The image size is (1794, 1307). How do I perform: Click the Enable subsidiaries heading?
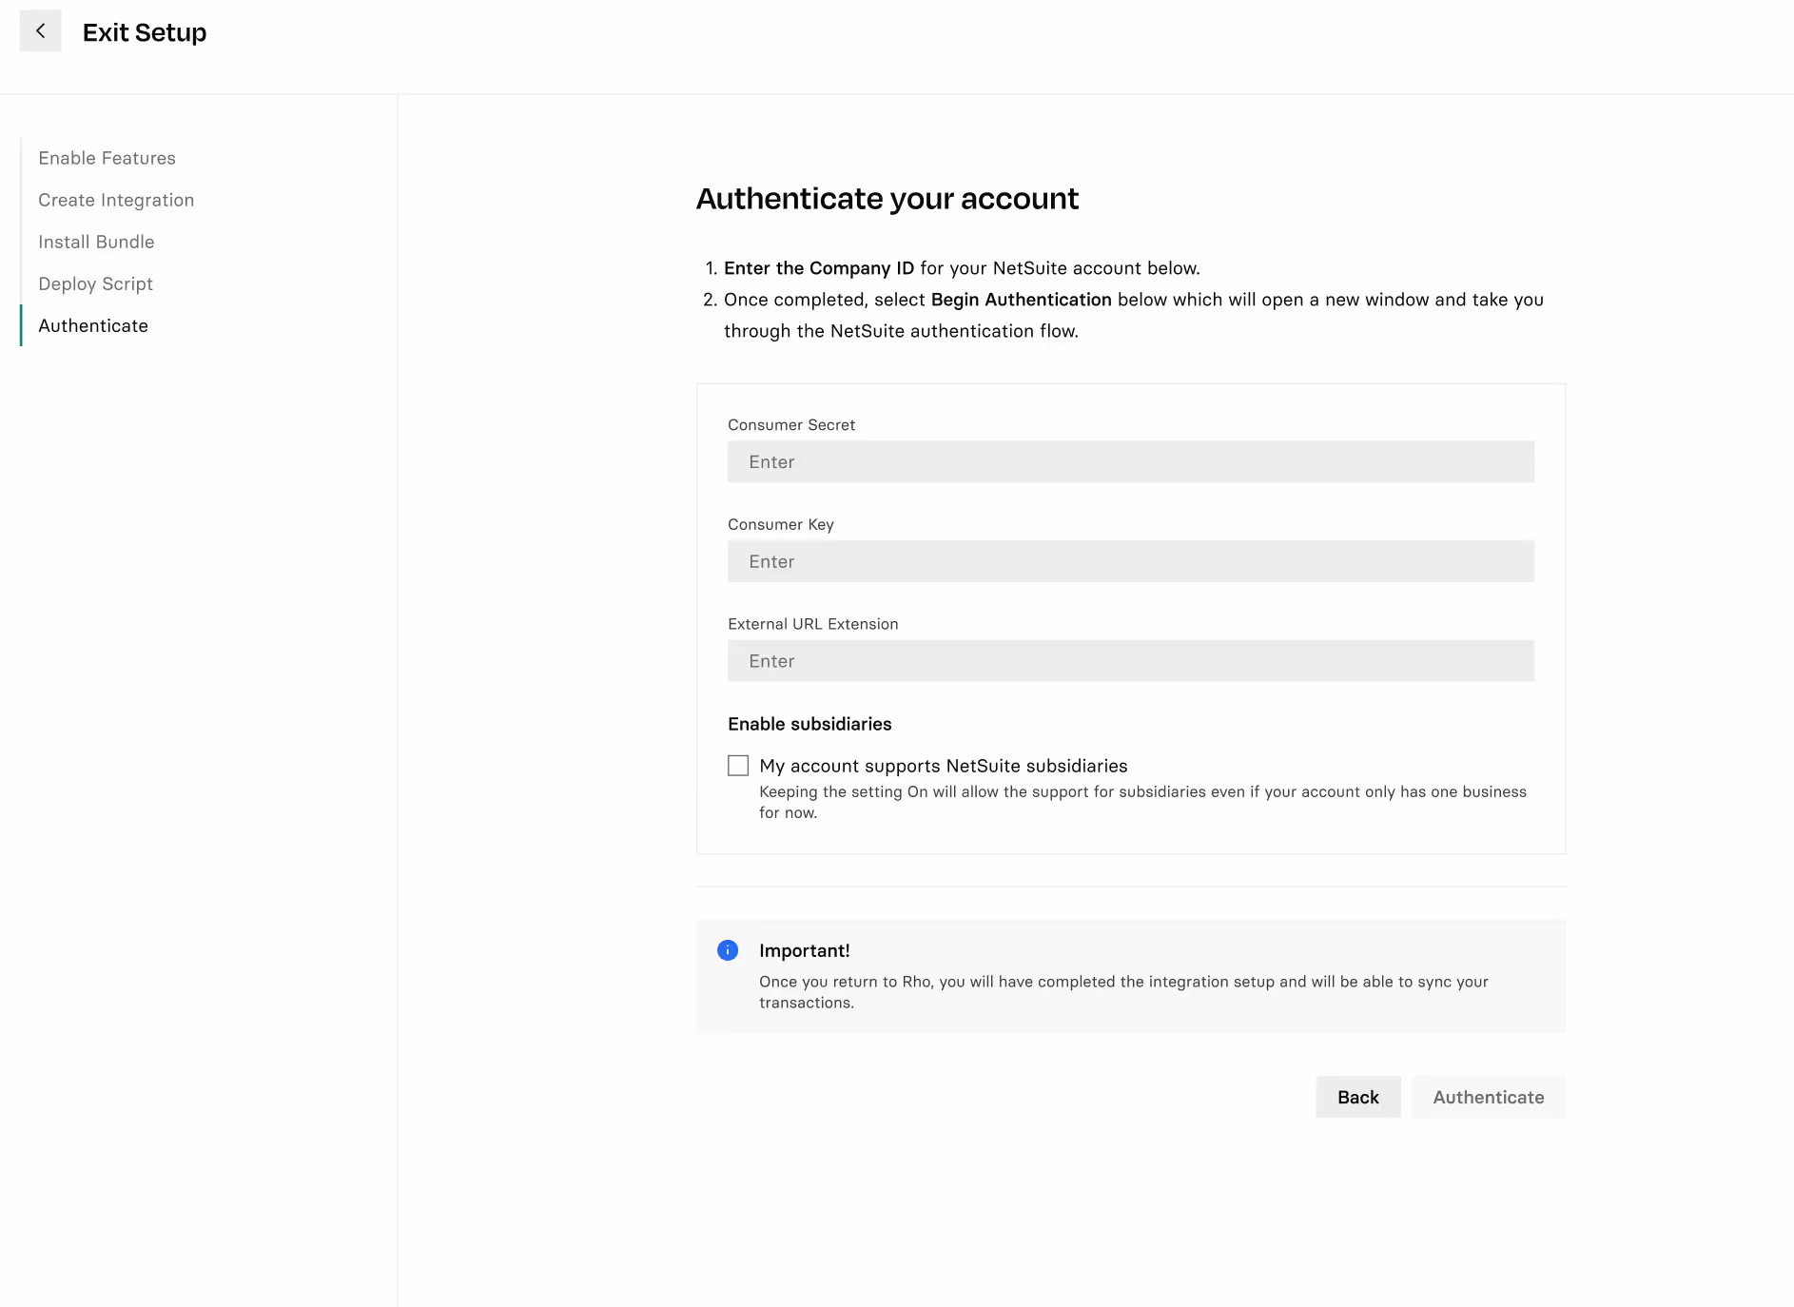click(809, 724)
